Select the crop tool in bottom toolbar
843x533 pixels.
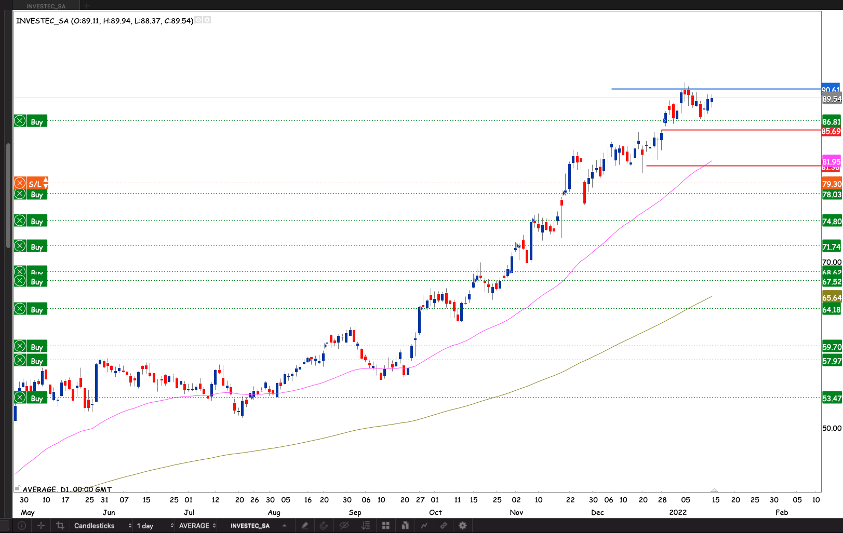[x=60, y=526]
